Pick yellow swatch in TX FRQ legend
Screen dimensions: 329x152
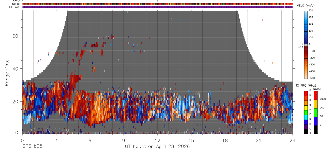pyautogui.click(x=306, y=108)
